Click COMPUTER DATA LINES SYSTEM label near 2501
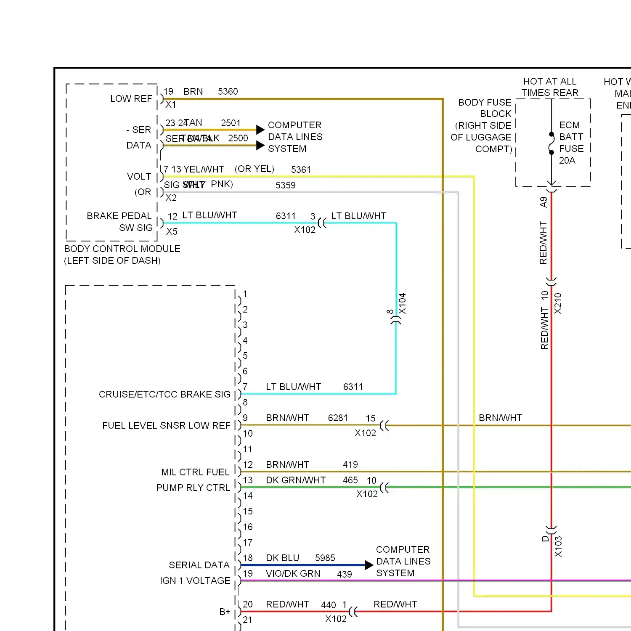Image resolution: width=631 pixels, height=631 pixels. 295,137
